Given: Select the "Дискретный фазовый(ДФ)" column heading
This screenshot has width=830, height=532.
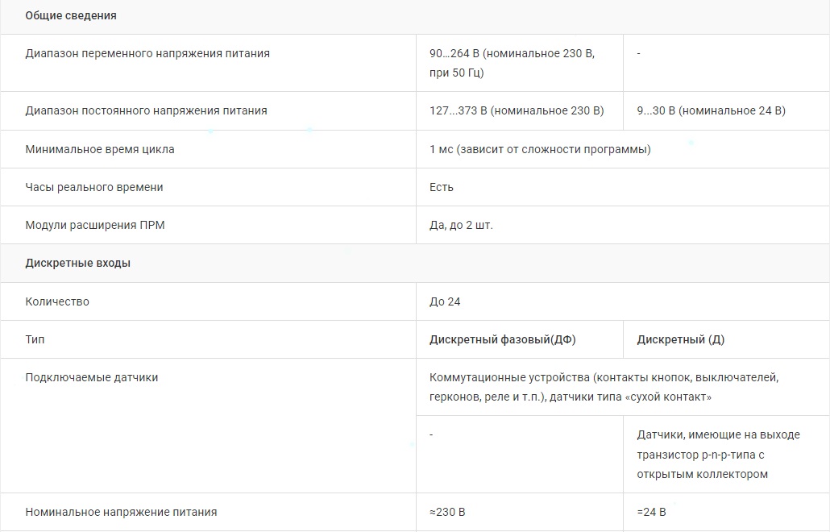Looking at the screenshot, I should tap(503, 339).
